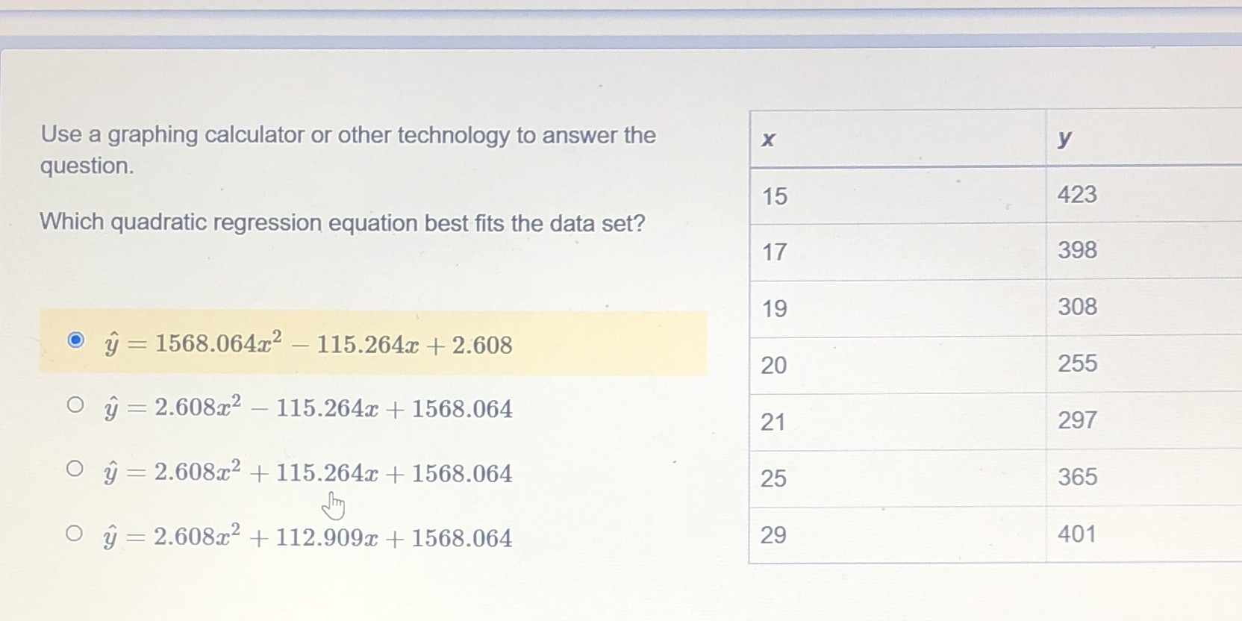Select the value 308 in the table
Image resolution: width=1242 pixels, height=621 pixels.
tap(1077, 306)
